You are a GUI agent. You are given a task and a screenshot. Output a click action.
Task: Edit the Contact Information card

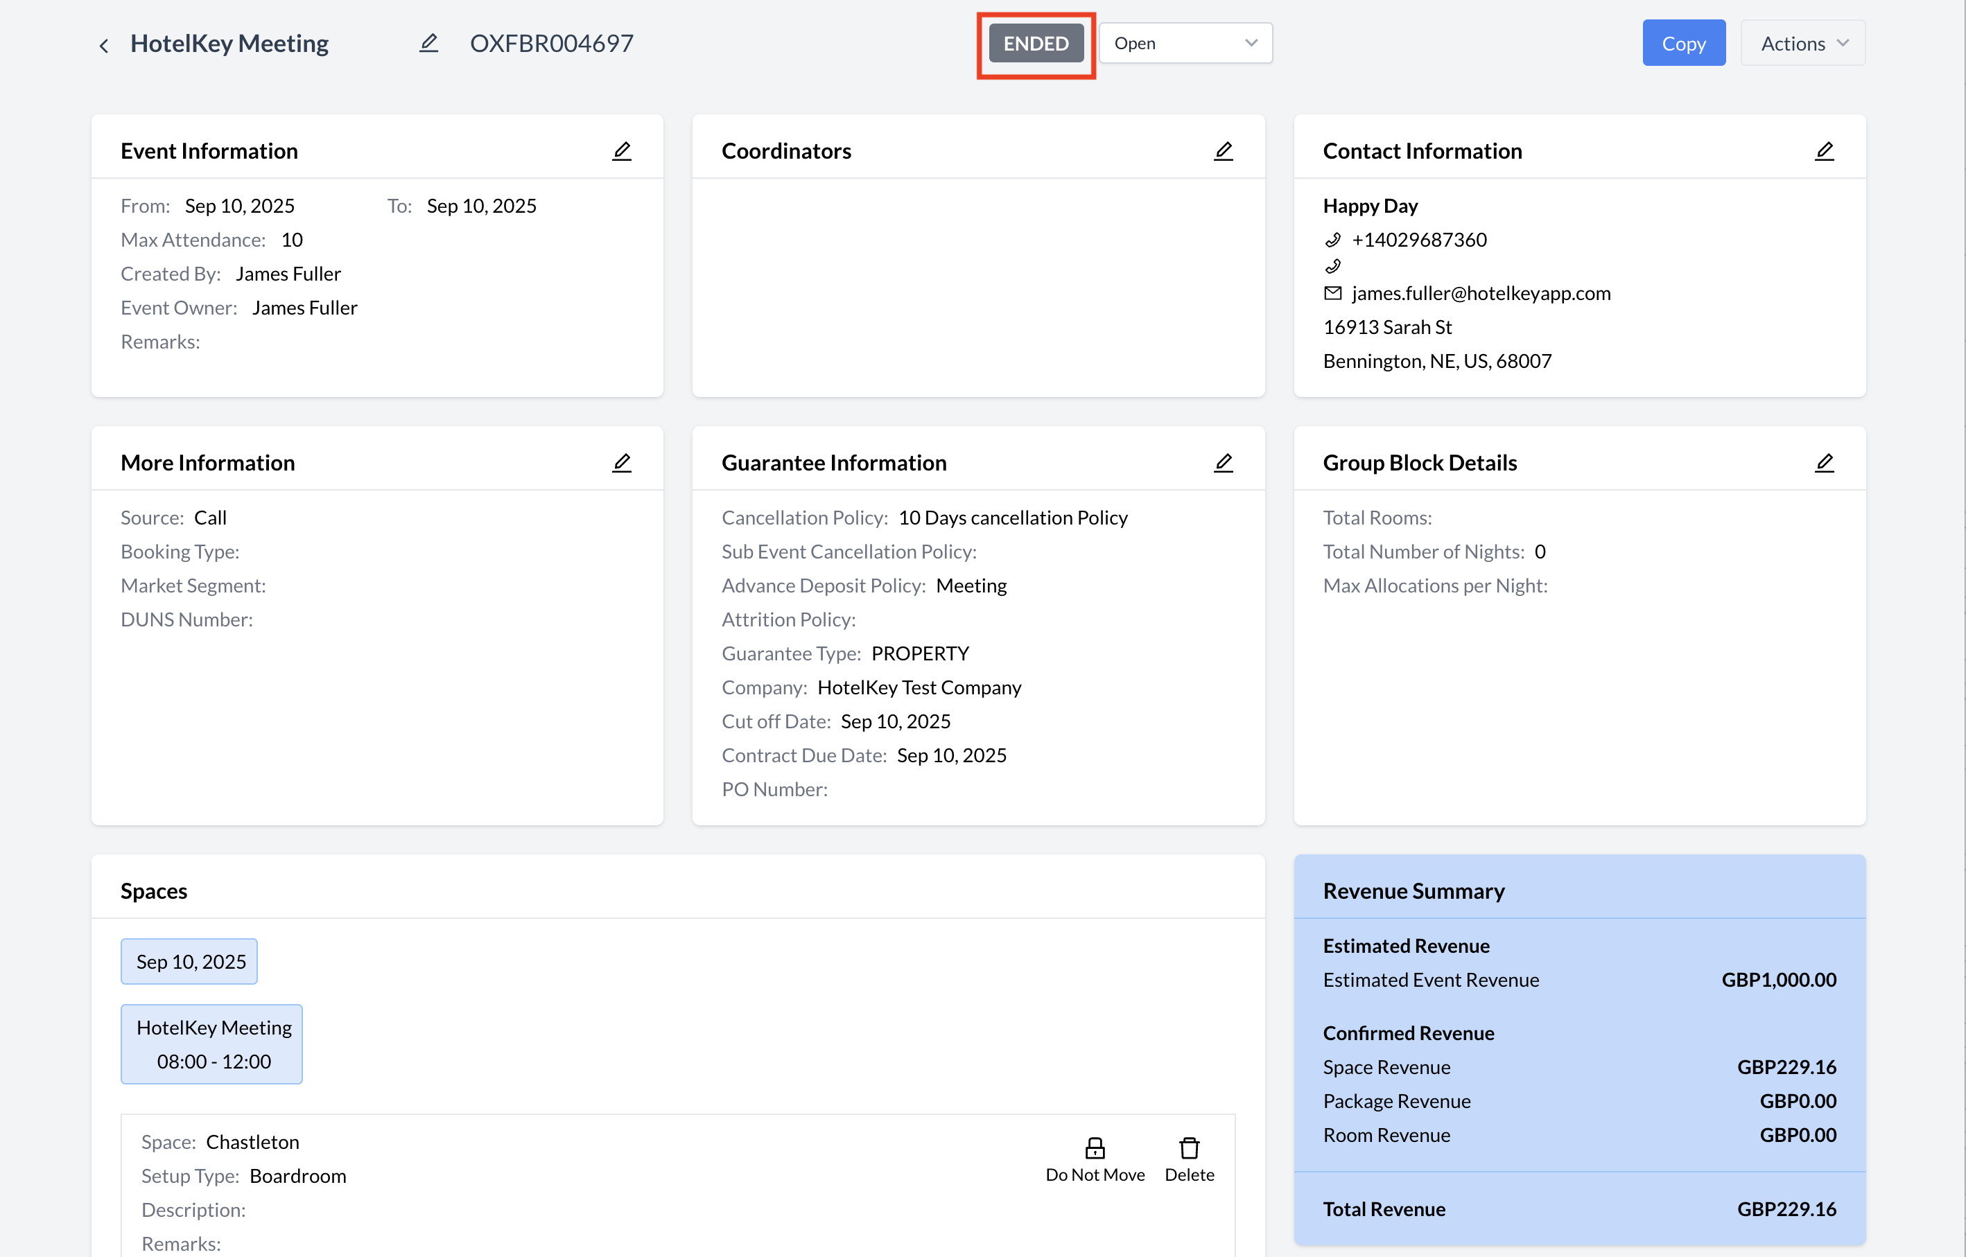click(x=1824, y=151)
